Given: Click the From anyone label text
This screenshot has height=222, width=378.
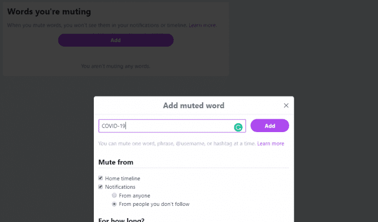Looking at the screenshot, I should click(134, 195).
